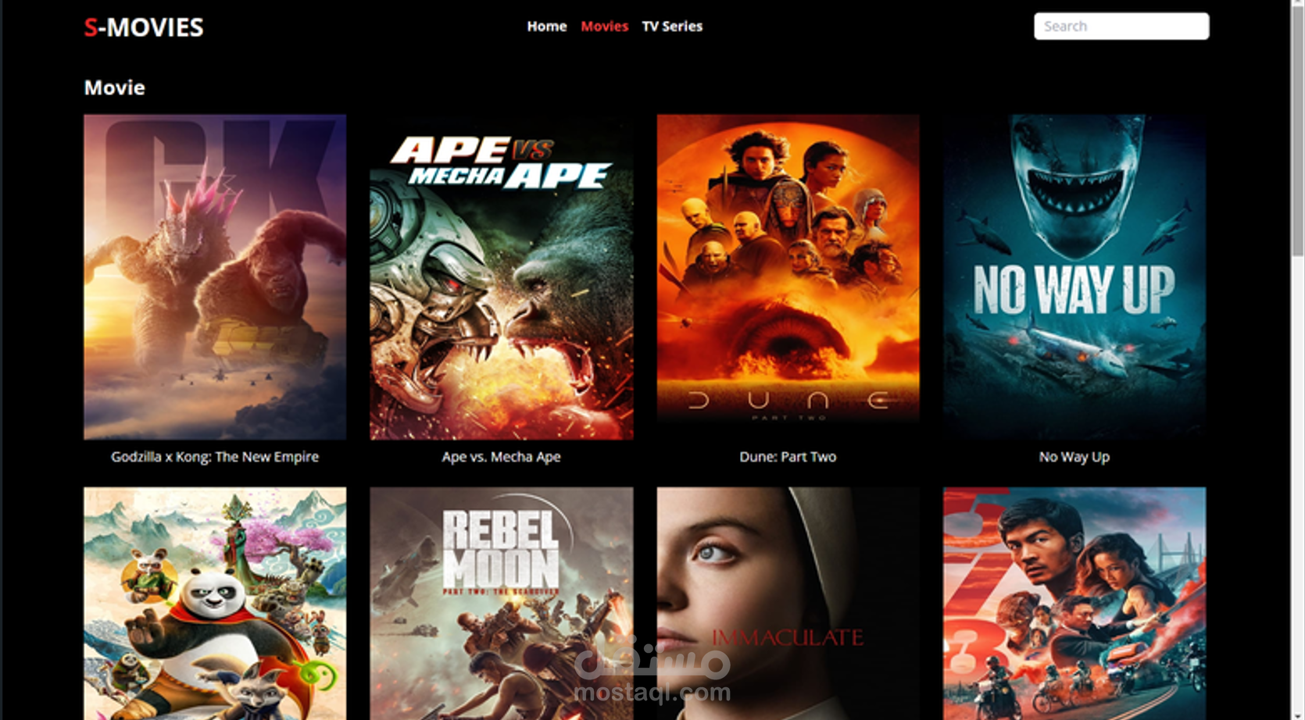1305x720 pixels.
Task: Click the title 'Godzilla x Kong: The New Empire'
Action: [215, 457]
